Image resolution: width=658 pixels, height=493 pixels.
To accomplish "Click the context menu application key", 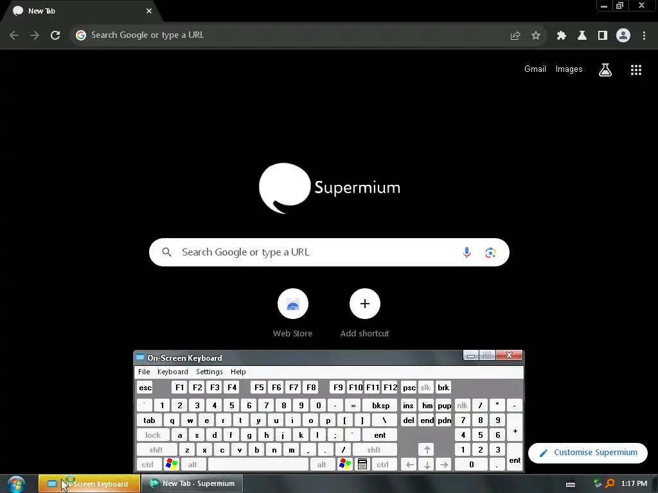I will pyautogui.click(x=362, y=465).
